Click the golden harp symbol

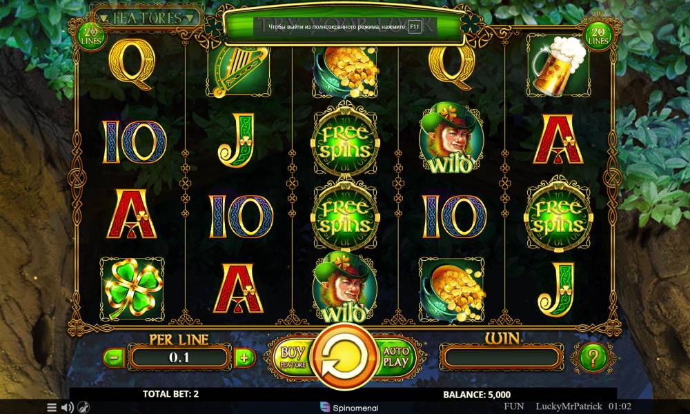pyautogui.click(x=239, y=72)
